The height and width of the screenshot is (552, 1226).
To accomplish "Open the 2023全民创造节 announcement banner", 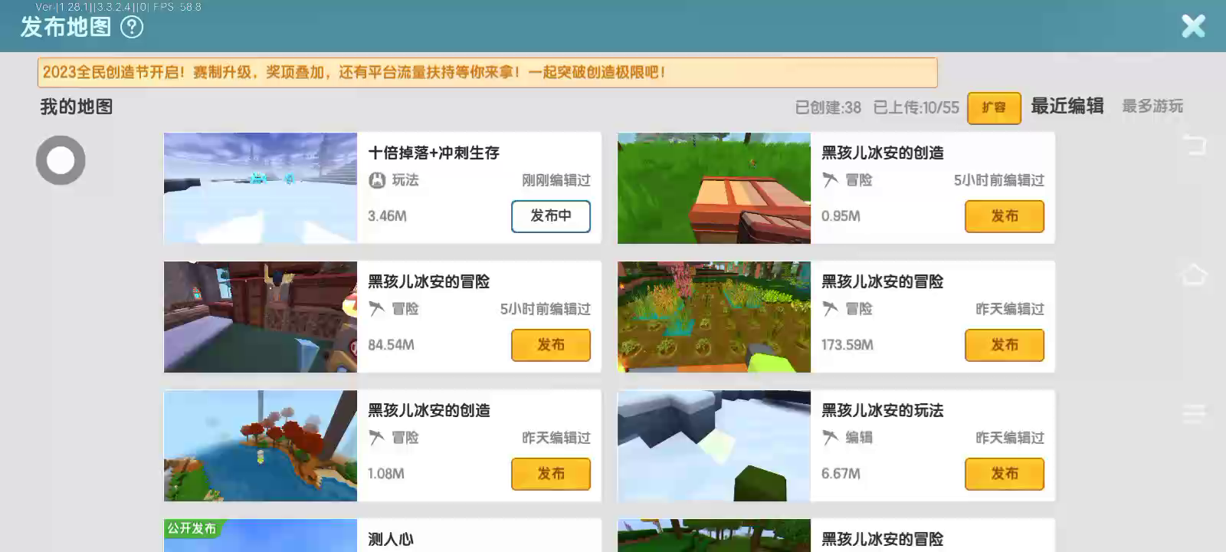I will [x=487, y=73].
